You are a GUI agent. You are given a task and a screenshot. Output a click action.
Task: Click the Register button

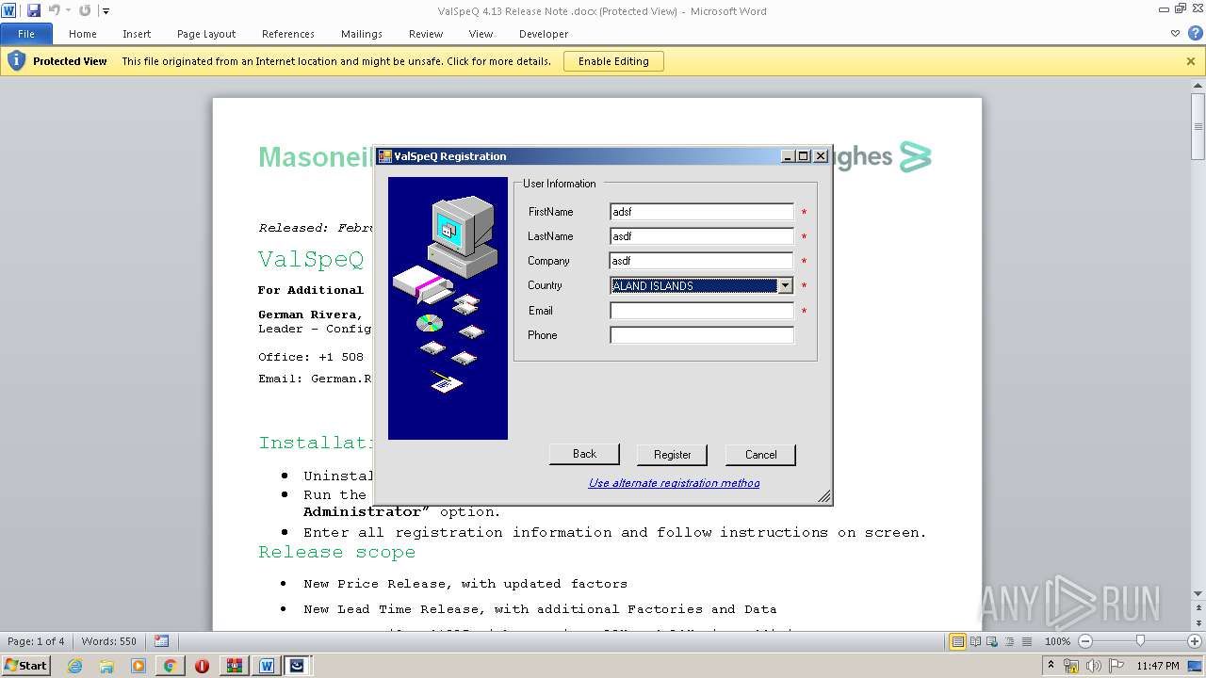tap(673, 455)
